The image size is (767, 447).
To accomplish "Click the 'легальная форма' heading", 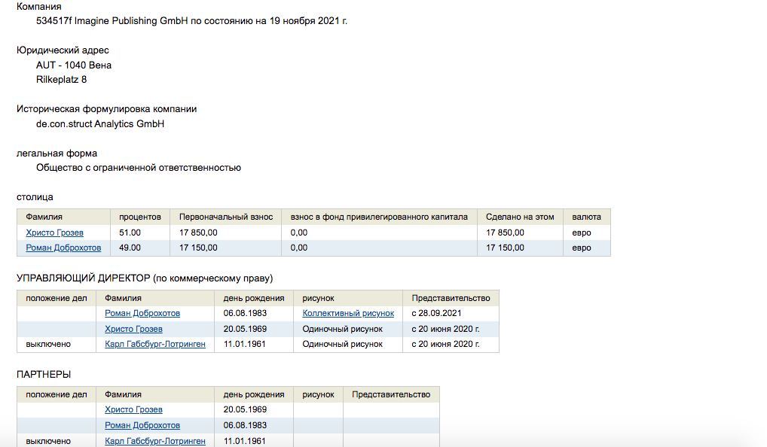I will [x=57, y=153].
